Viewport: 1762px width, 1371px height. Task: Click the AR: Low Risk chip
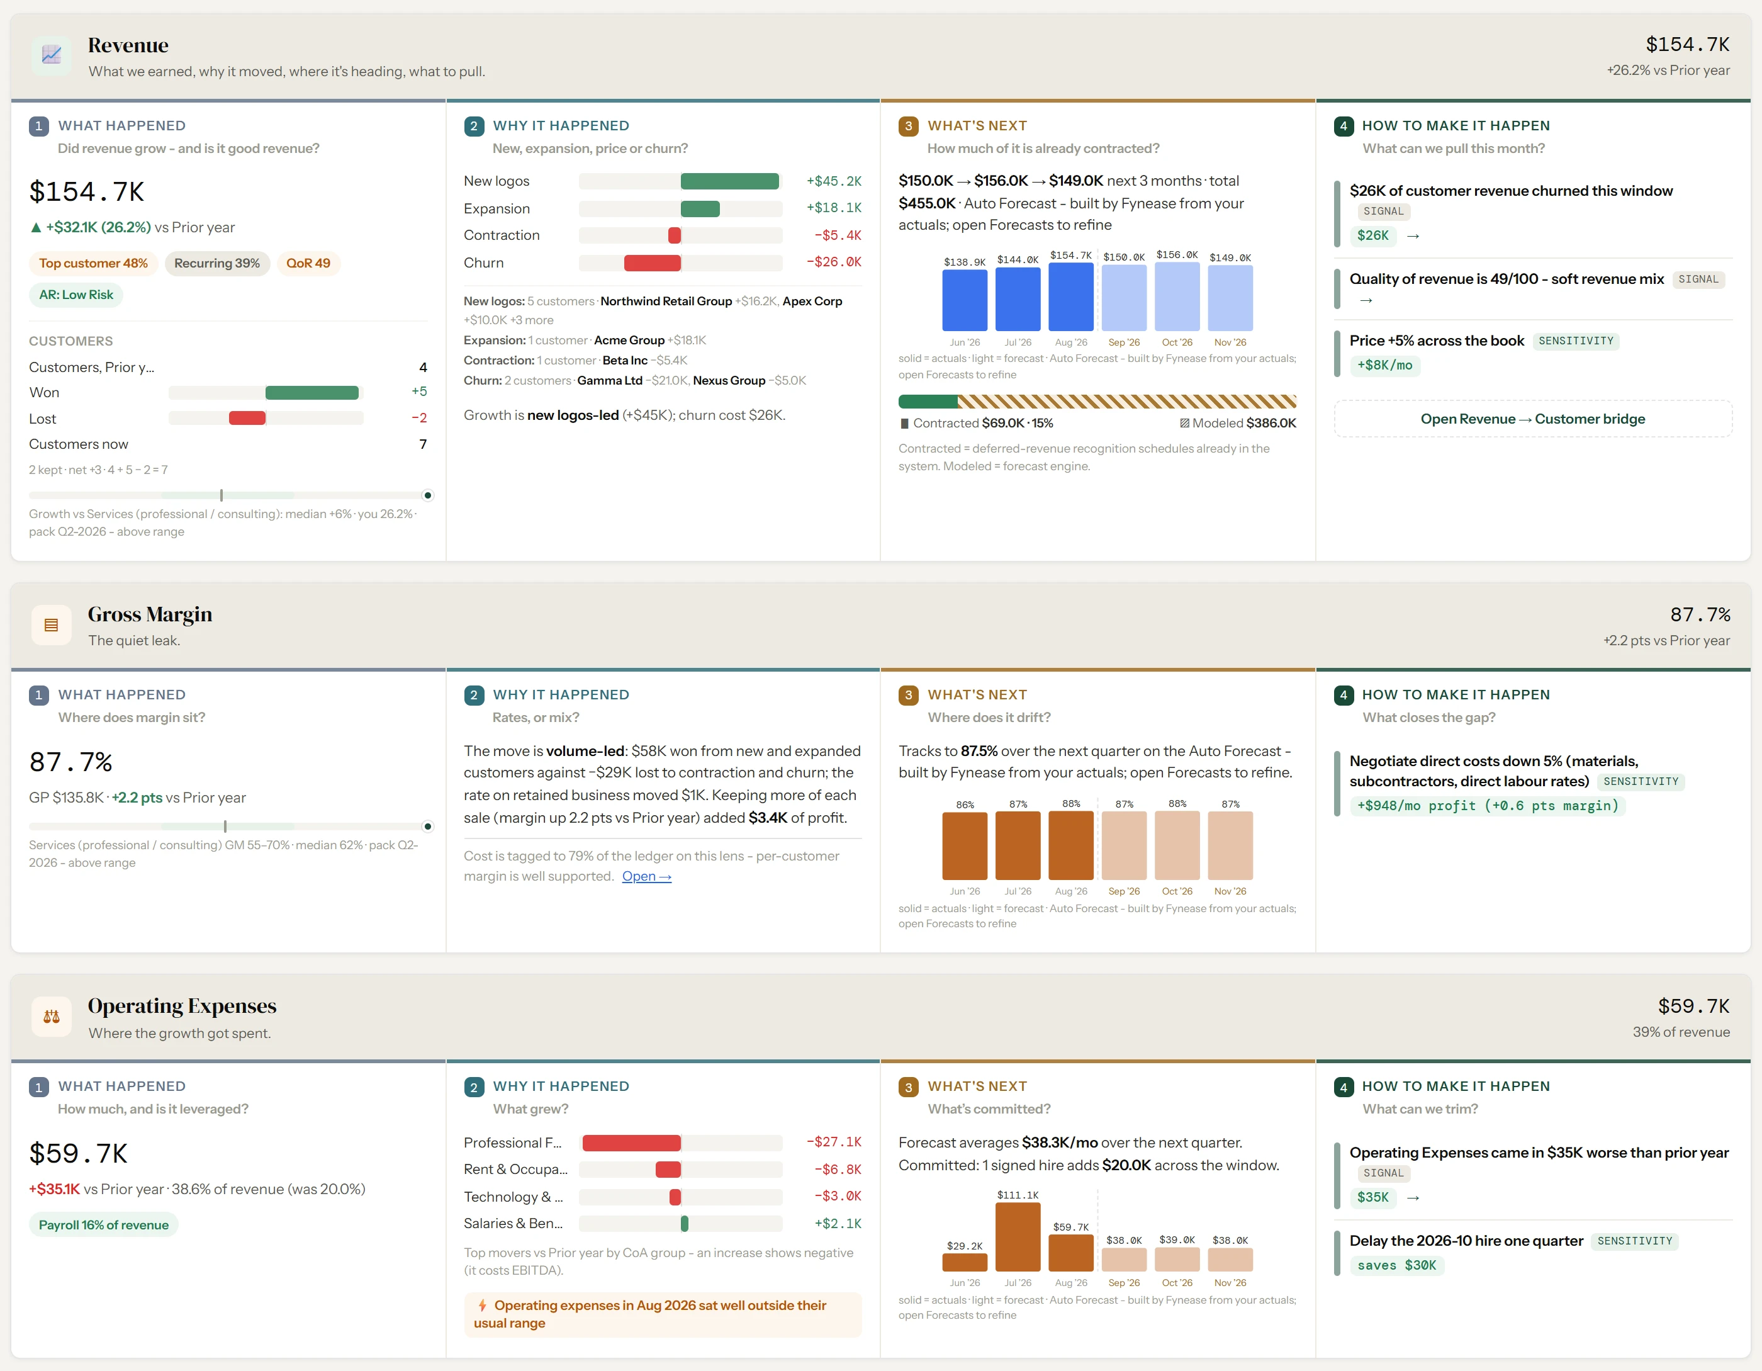click(x=76, y=295)
